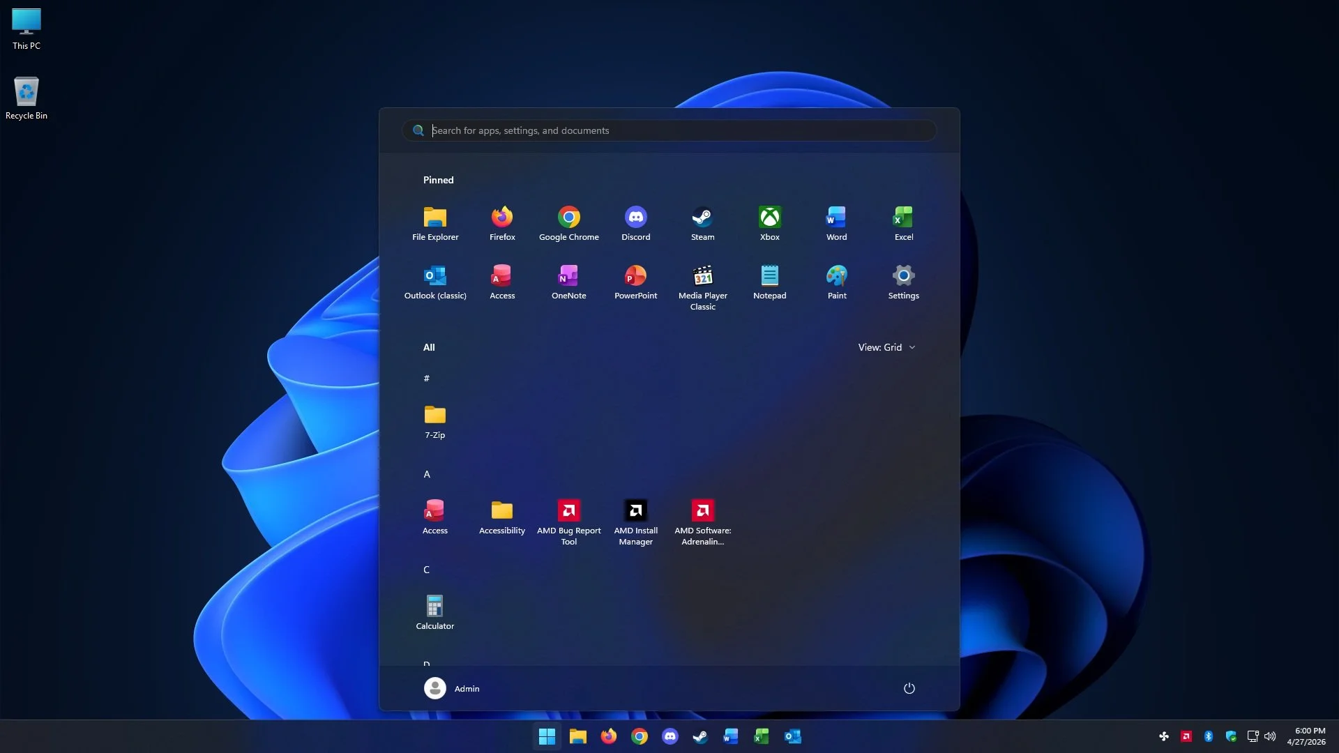The height and width of the screenshot is (753, 1339).
Task: Open the clock showing 6:00 PM
Action: [1306, 736]
